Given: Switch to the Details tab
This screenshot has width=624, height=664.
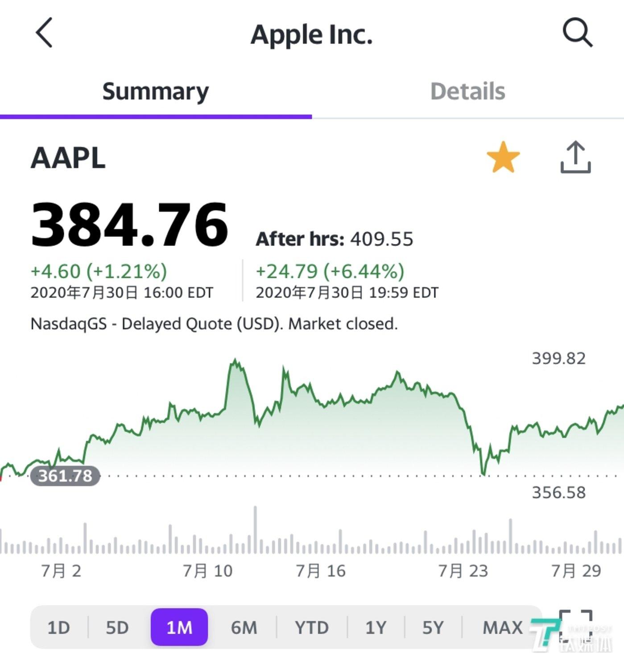Looking at the screenshot, I should 467,92.
